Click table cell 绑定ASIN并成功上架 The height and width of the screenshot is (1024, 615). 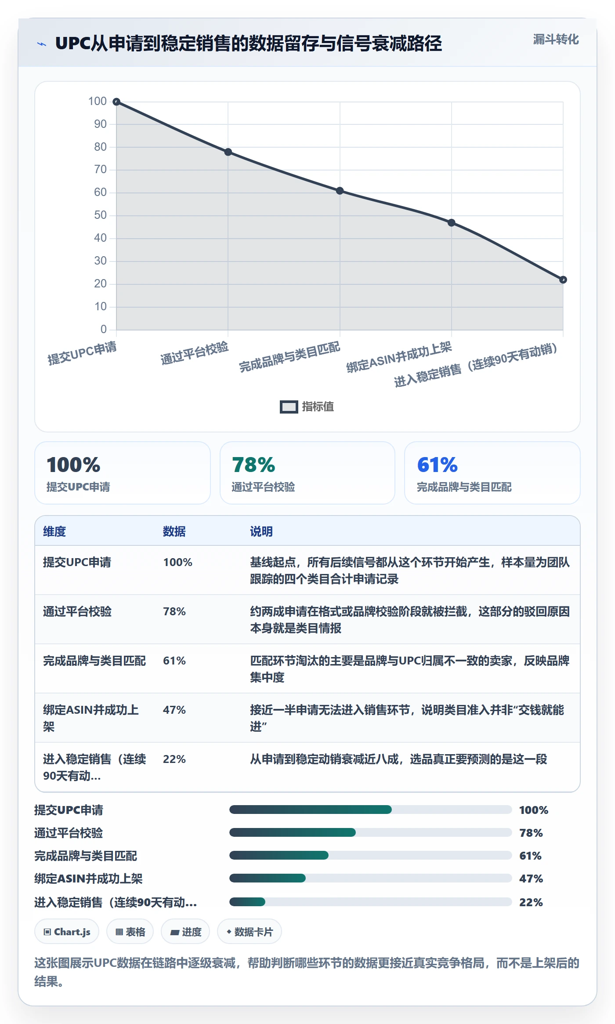coord(91,718)
